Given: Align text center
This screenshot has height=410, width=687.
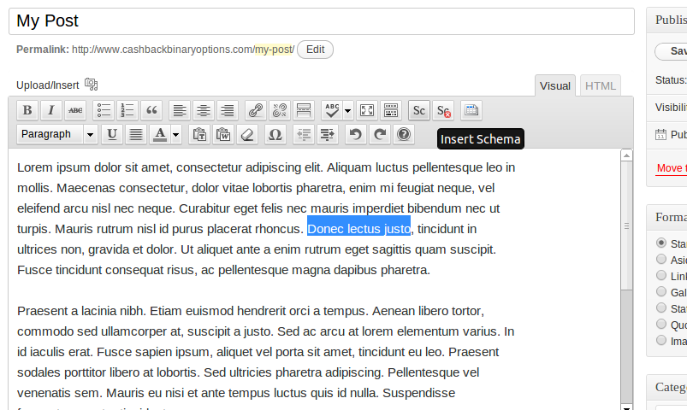Looking at the screenshot, I should pyautogui.click(x=204, y=110).
